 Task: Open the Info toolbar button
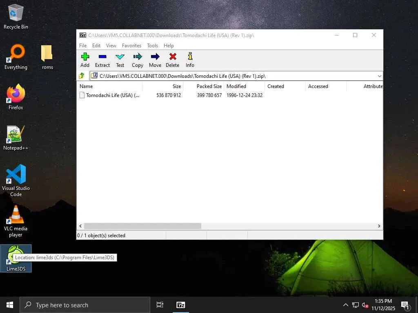coord(190,60)
